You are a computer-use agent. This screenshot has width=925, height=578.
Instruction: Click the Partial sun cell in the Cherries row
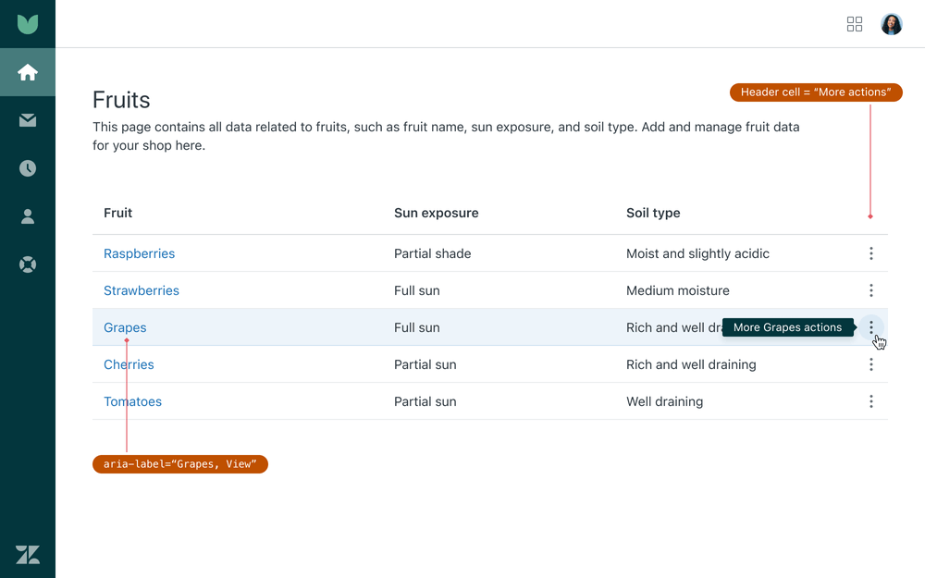click(x=425, y=364)
